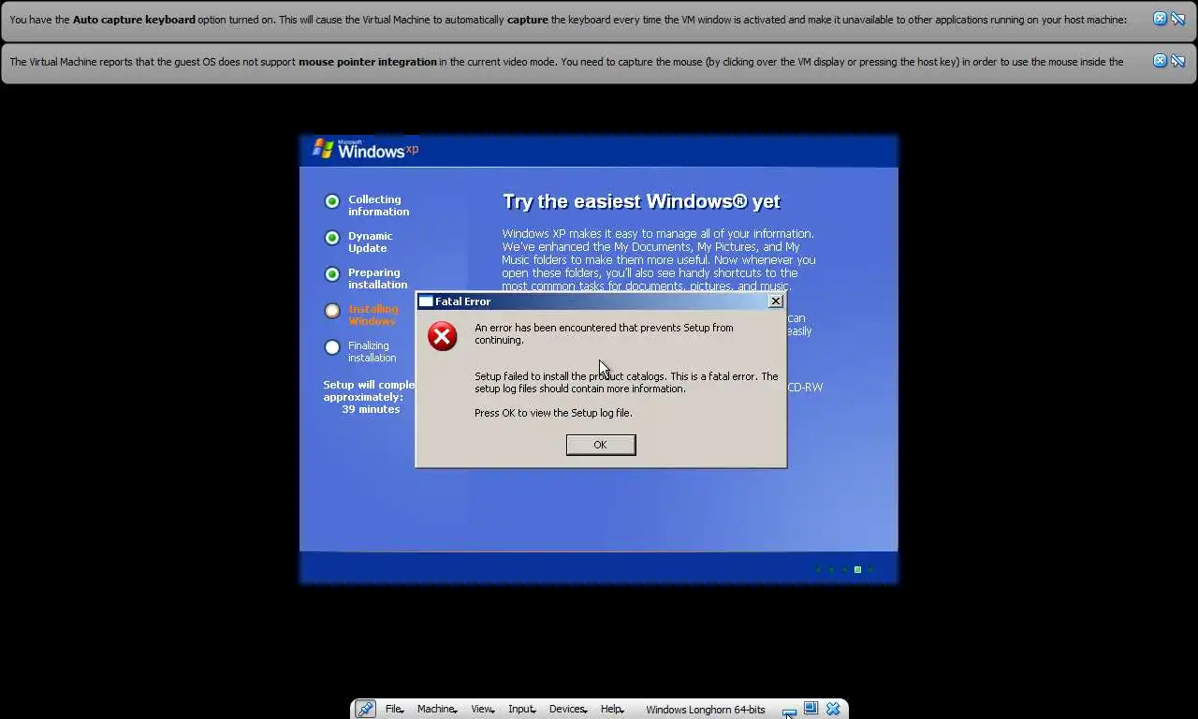1198x719 pixels.
Task: Open the File menu in the mini toolbar
Action: click(394, 709)
